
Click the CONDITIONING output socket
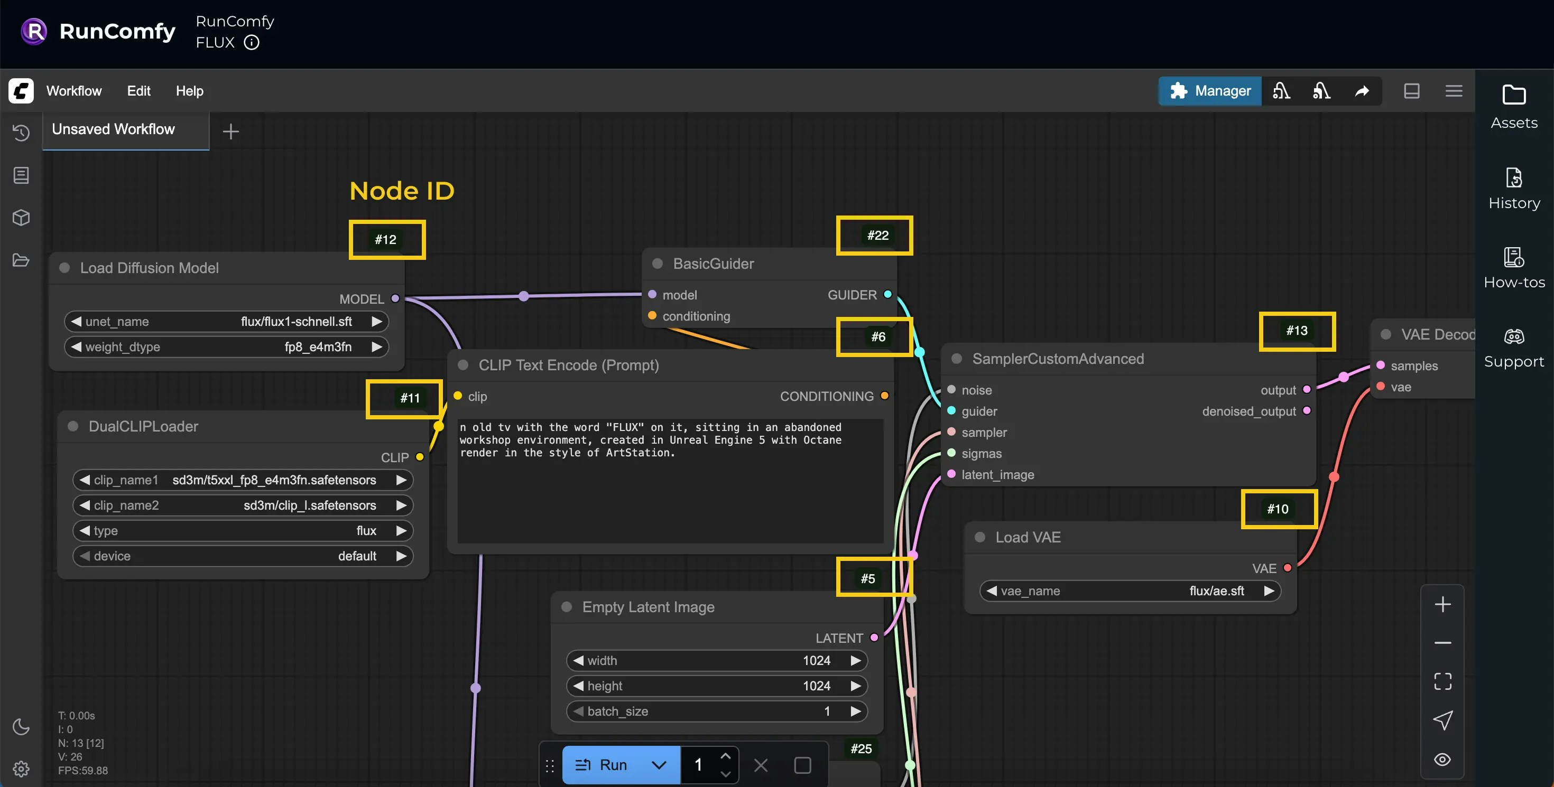pos(884,396)
